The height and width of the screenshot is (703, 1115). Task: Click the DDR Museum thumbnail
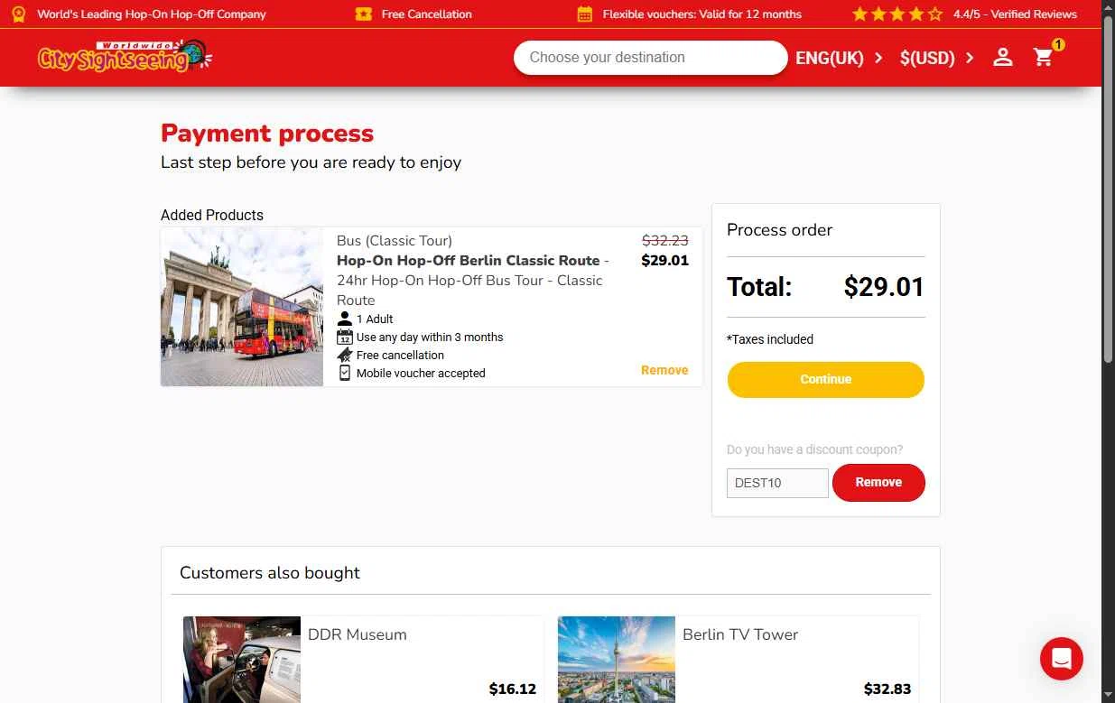[242, 660]
